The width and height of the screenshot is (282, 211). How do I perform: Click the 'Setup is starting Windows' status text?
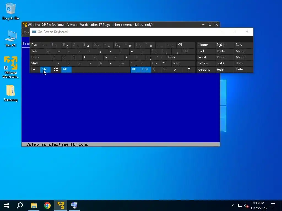(57, 145)
